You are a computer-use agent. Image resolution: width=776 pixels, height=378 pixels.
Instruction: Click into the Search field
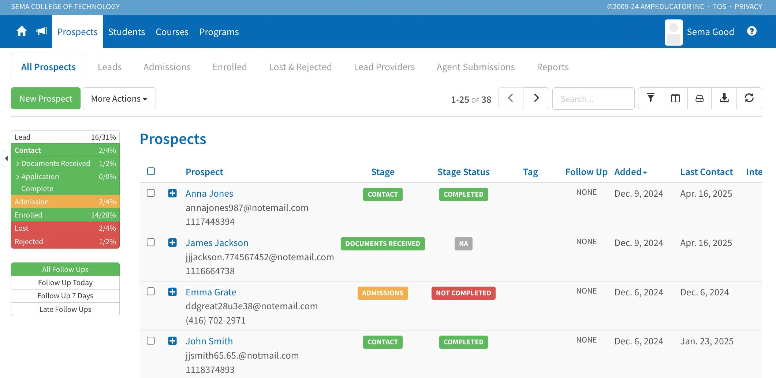593,98
